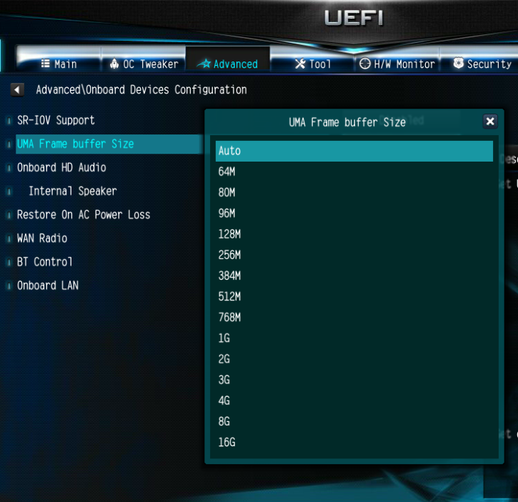This screenshot has width=518, height=502.
Task: Select Internal Speaker setting
Action: click(73, 191)
